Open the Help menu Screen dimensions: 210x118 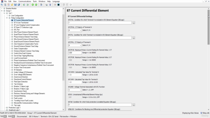coord(49,1)
